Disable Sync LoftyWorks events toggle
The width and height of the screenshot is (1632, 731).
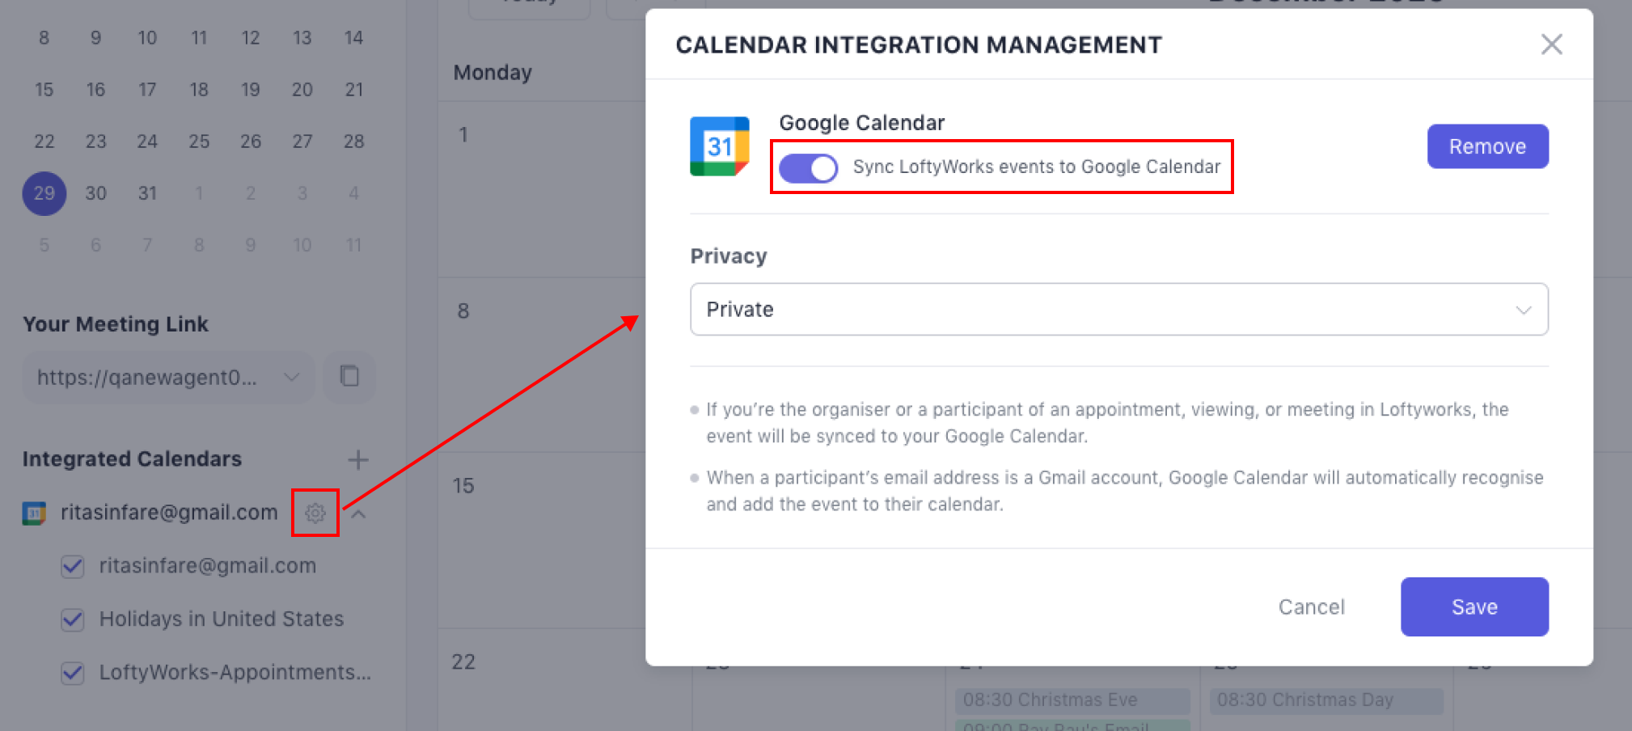(x=808, y=168)
